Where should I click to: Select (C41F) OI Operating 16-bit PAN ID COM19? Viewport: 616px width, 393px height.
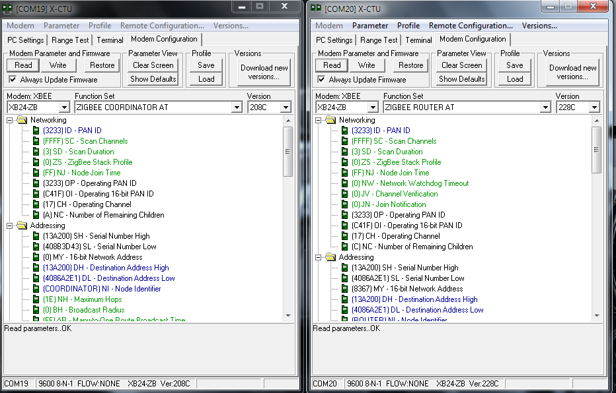tap(98, 194)
